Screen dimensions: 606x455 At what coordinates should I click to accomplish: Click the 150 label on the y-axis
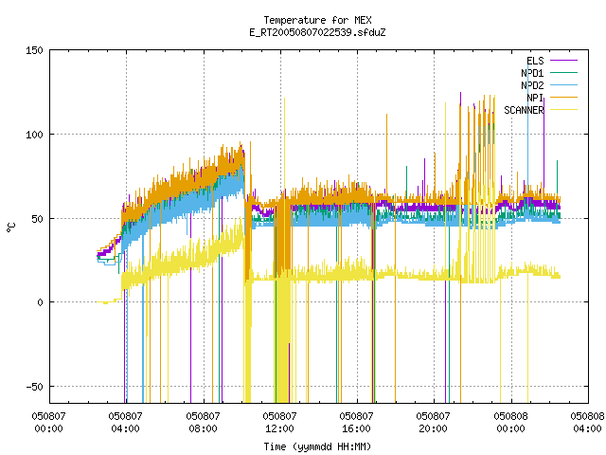(34, 50)
